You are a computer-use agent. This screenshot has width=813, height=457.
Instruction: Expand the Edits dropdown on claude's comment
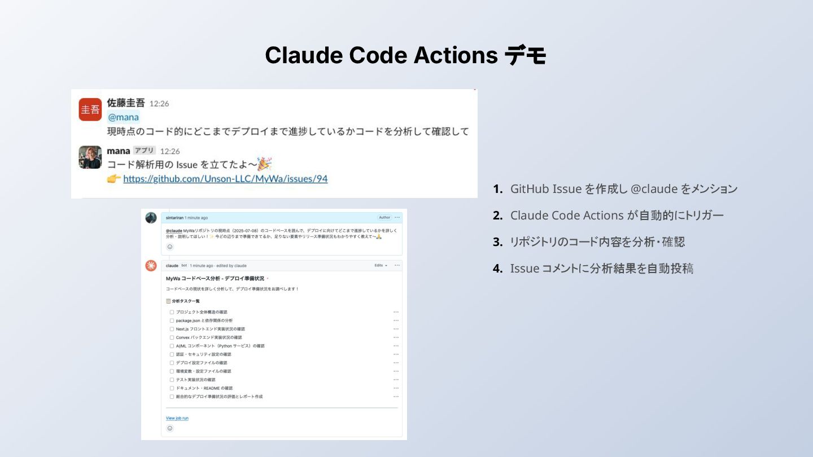(381, 265)
